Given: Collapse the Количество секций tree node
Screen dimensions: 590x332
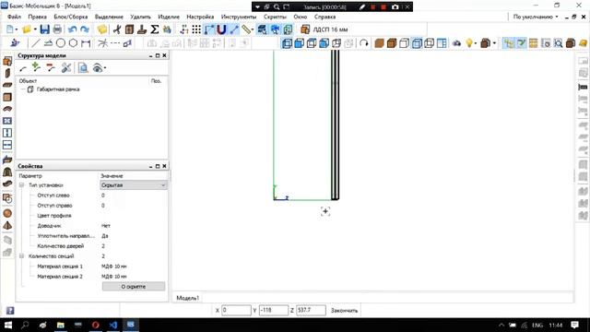Looking at the screenshot, I should (22, 256).
